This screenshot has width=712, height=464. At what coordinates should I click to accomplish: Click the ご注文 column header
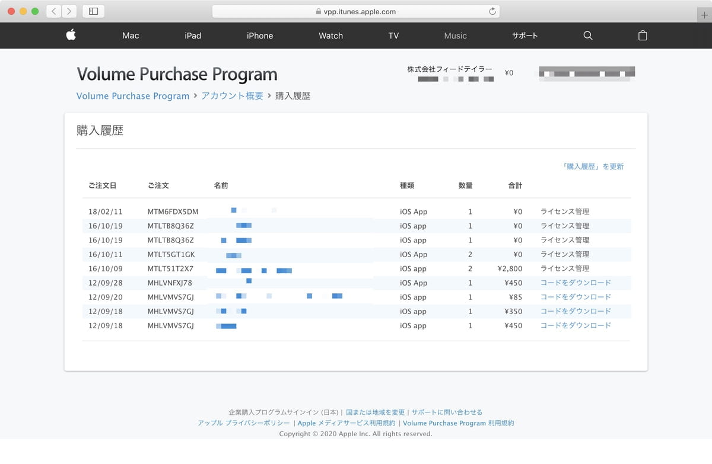[x=158, y=185]
